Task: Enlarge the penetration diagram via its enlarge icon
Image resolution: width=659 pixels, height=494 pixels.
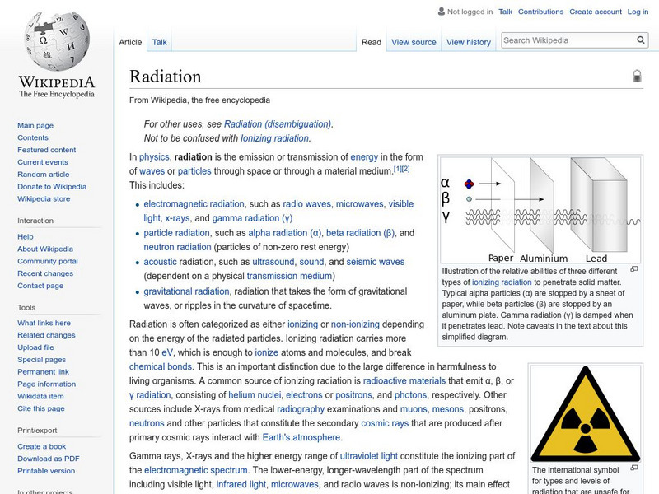Action: point(634,269)
